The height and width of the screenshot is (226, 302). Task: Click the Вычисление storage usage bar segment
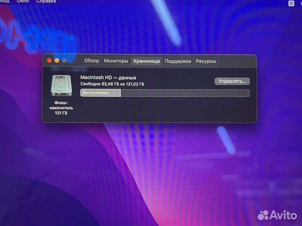click(x=100, y=93)
